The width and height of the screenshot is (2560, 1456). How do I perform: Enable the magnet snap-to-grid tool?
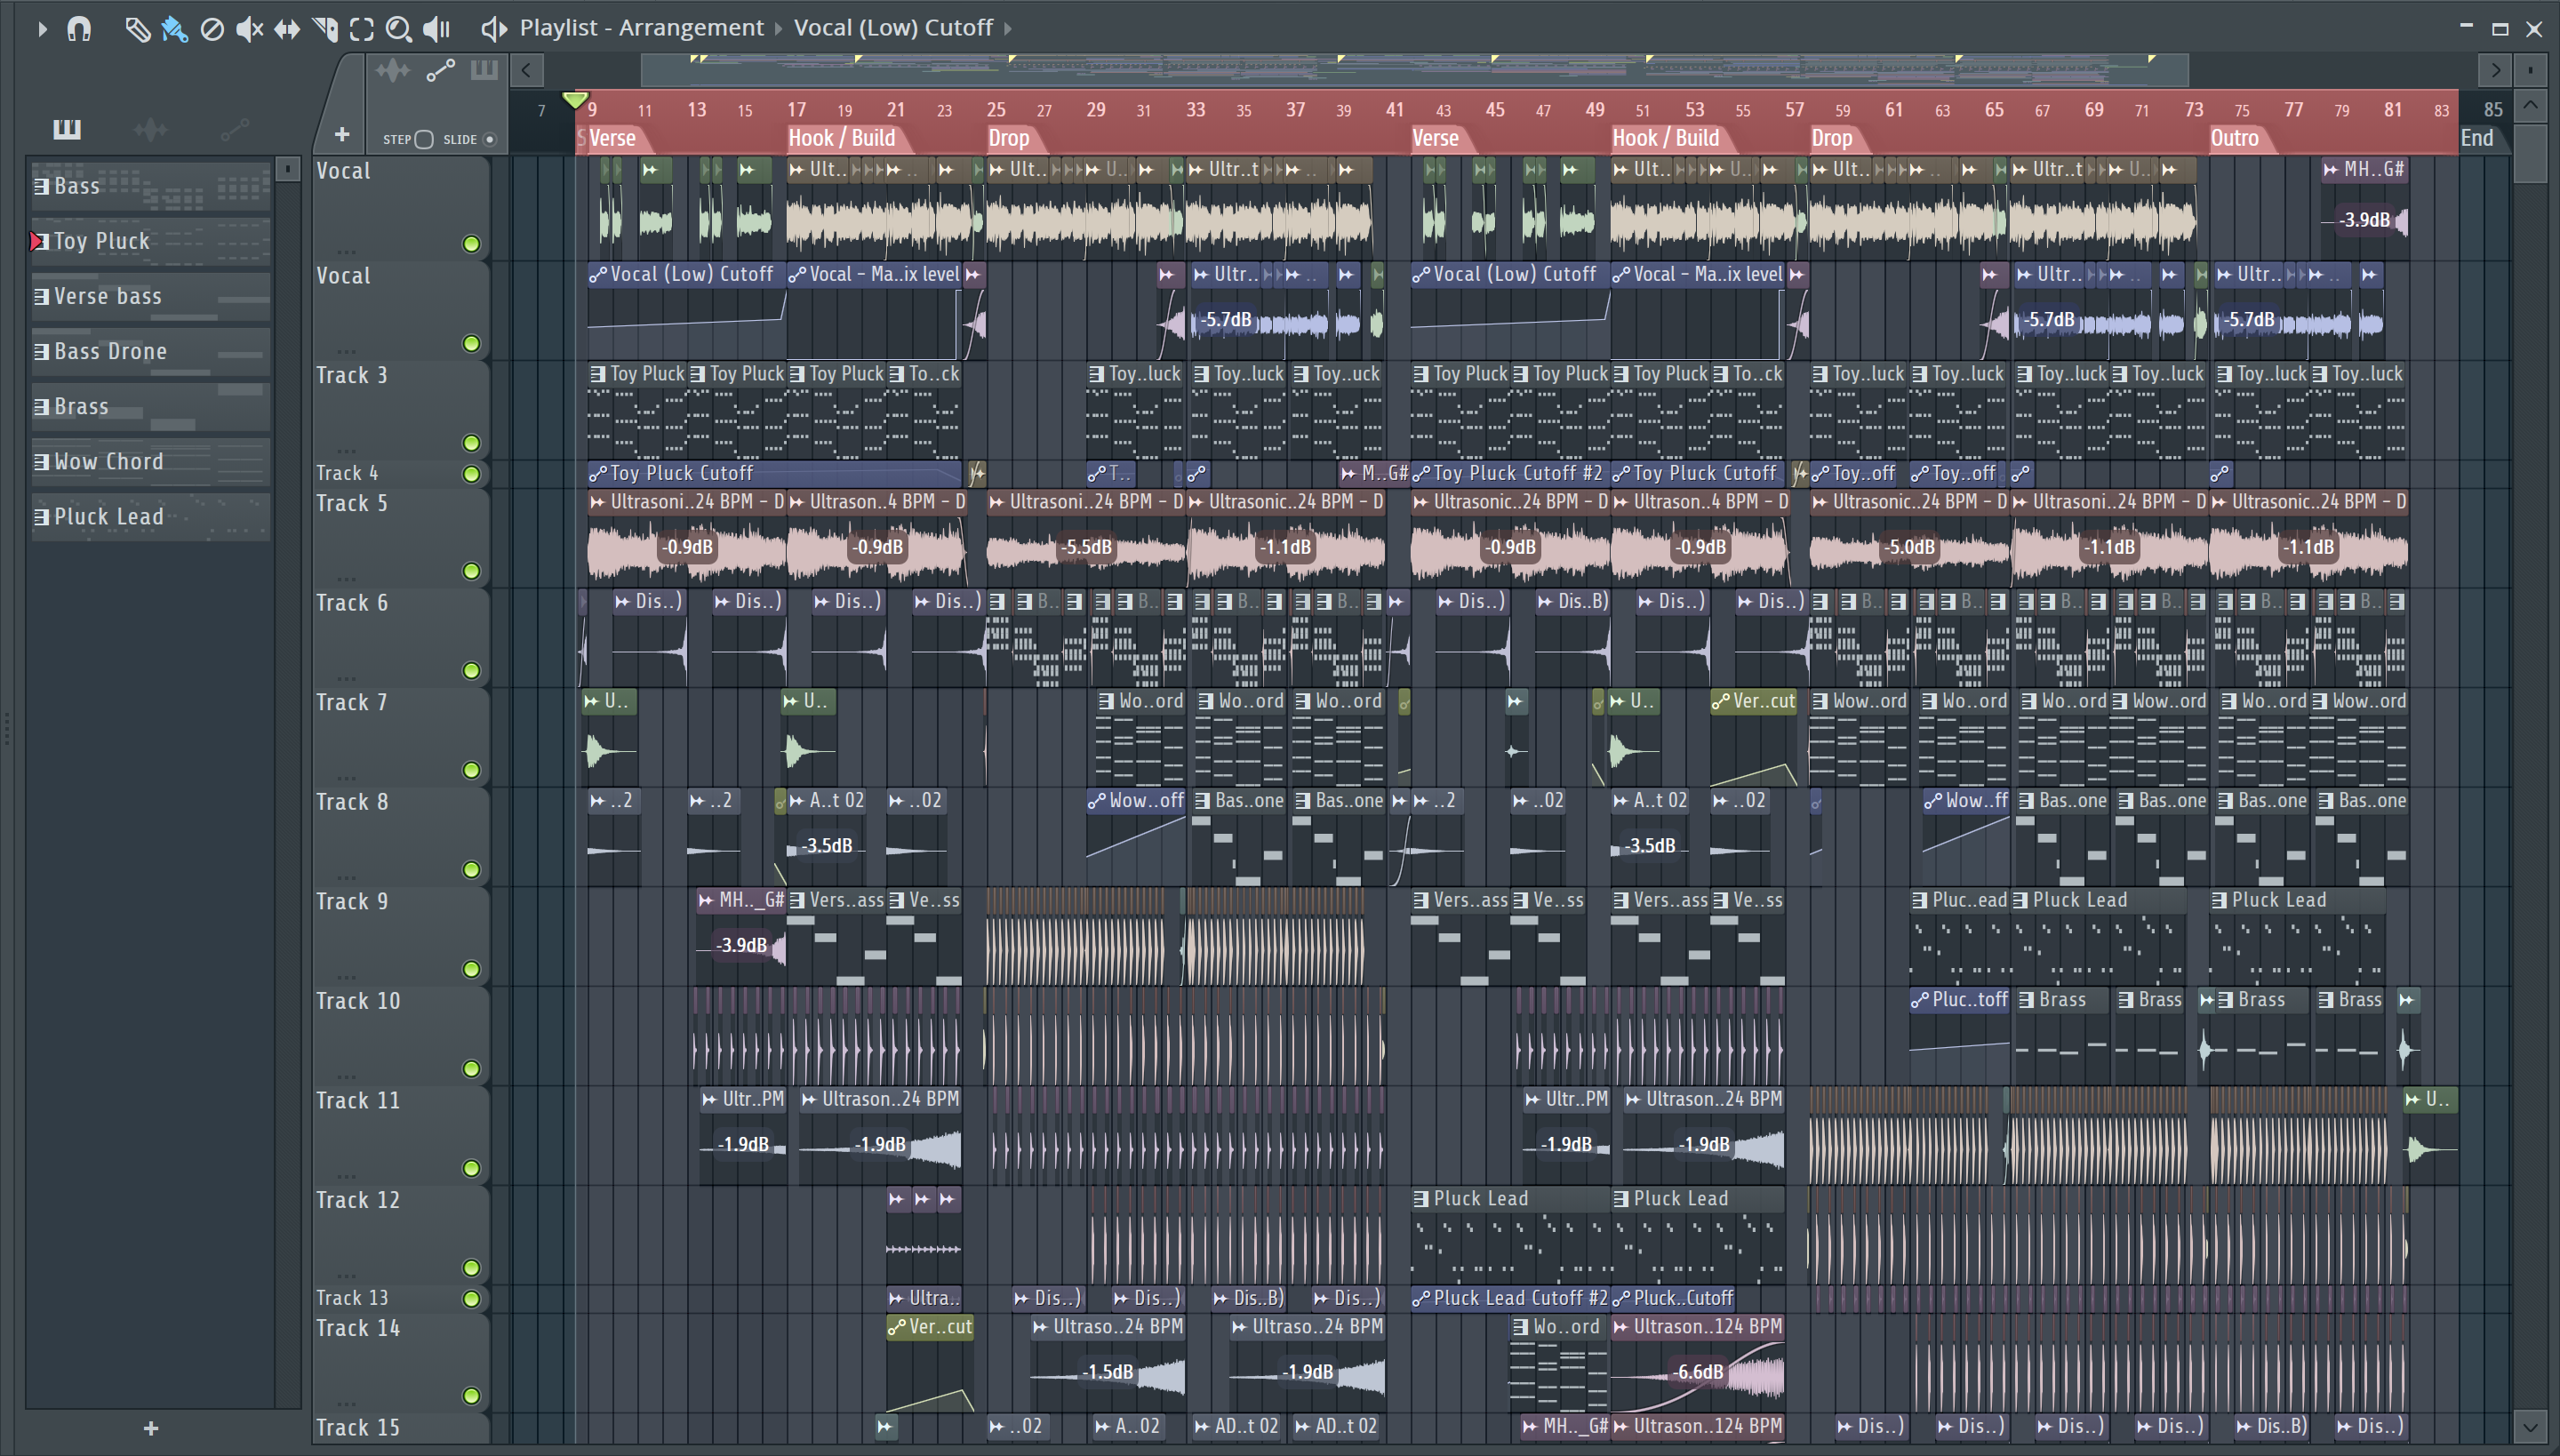tap(79, 28)
